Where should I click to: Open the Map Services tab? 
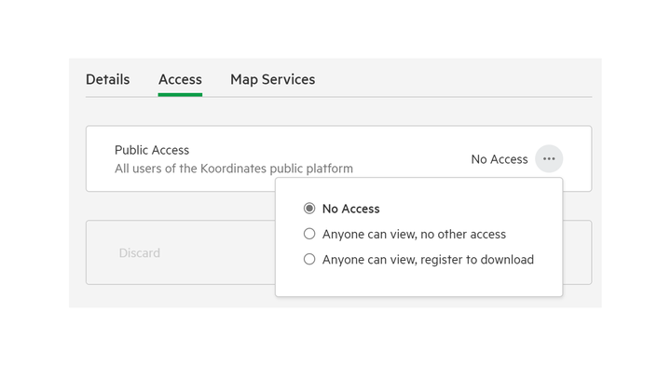coord(272,79)
